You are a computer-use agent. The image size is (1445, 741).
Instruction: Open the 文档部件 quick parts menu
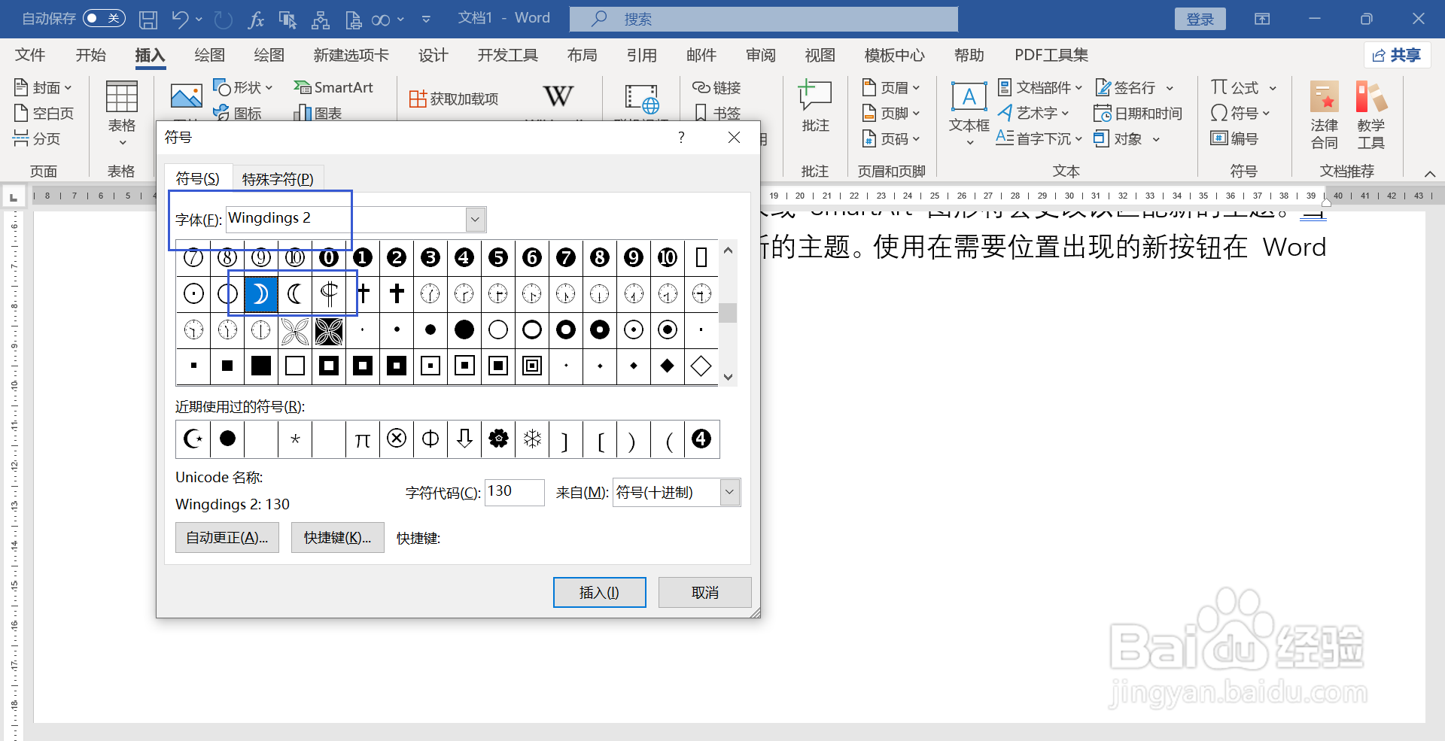pyautogui.click(x=1040, y=87)
